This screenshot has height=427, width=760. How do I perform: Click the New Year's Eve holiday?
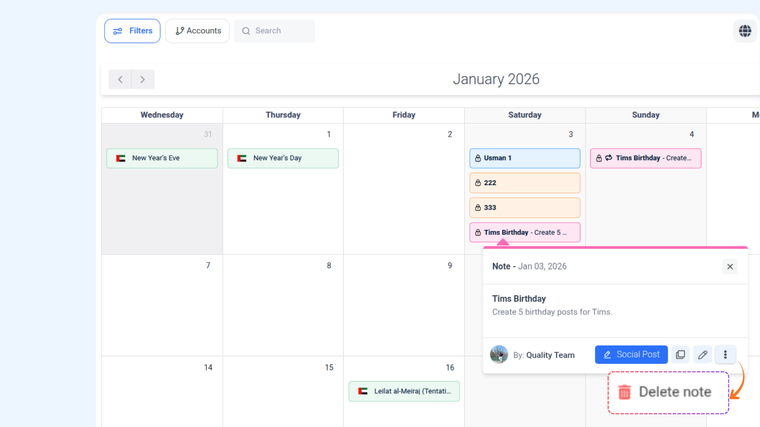point(162,158)
